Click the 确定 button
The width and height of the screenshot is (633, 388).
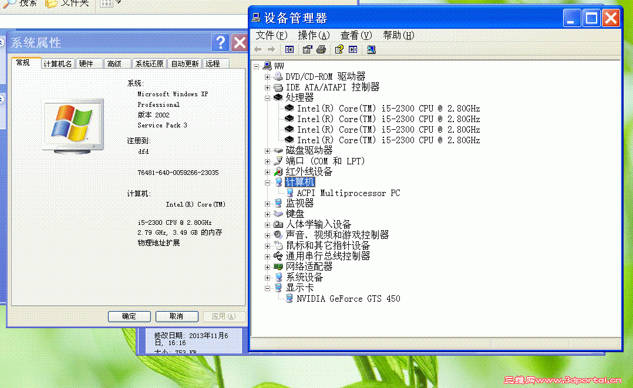click(129, 316)
